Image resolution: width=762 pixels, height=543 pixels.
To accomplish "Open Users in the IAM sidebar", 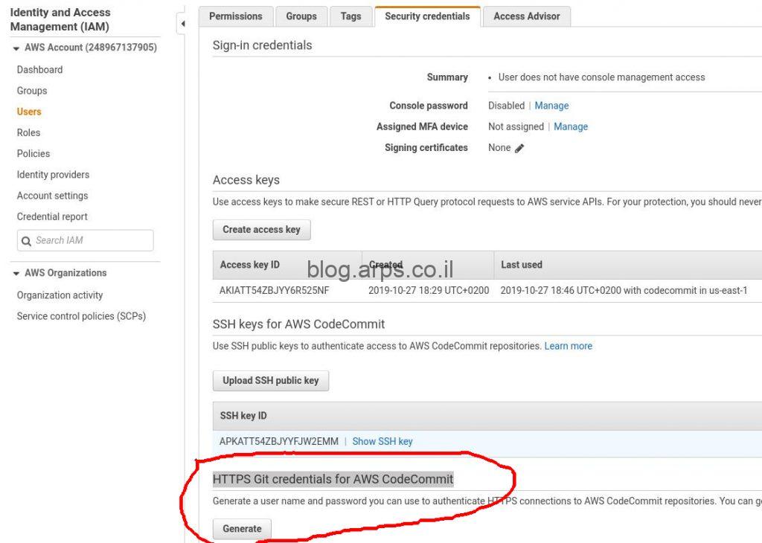I will click(x=29, y=112).
